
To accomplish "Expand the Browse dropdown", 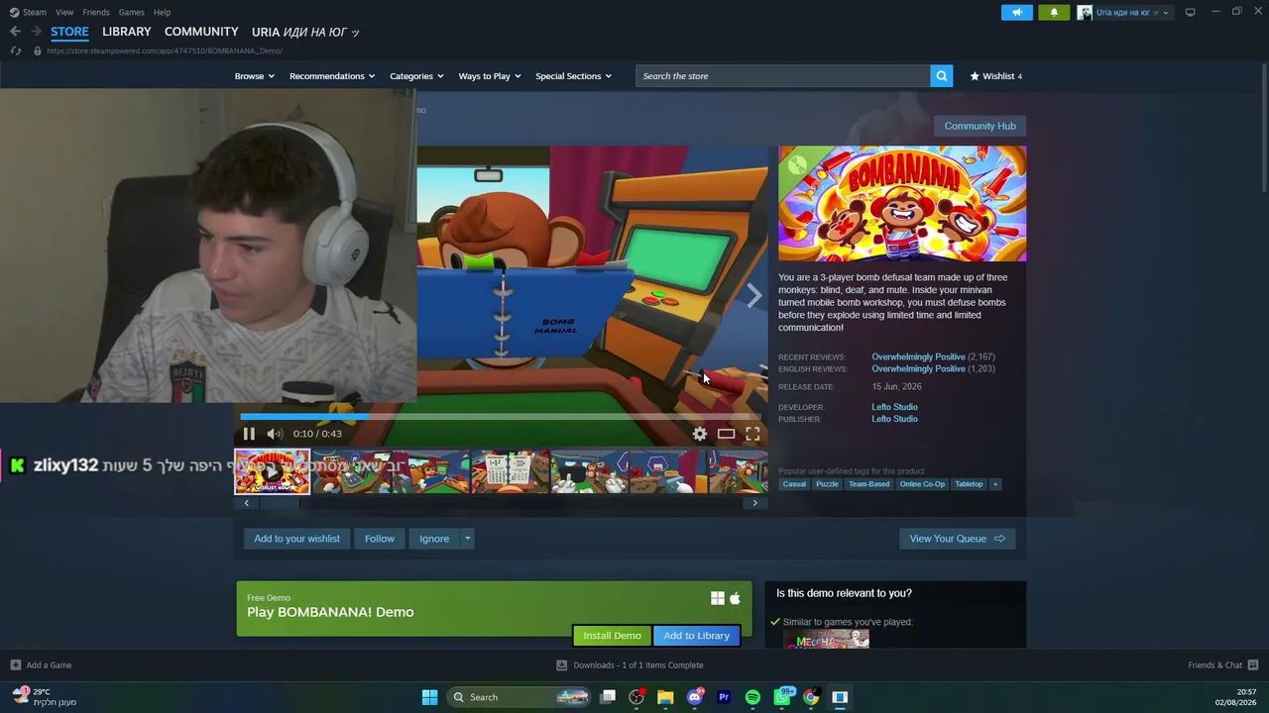I will (255, 76).
